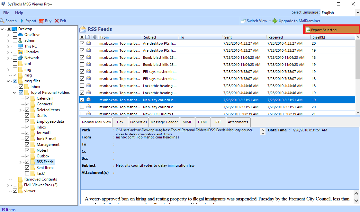Image resolution: width=360 pixels, height=212 pixels.
Task: Uncheck the highlighted Neb. city council row checkbox
Action: pyautogui.click(x=82, y=100)
